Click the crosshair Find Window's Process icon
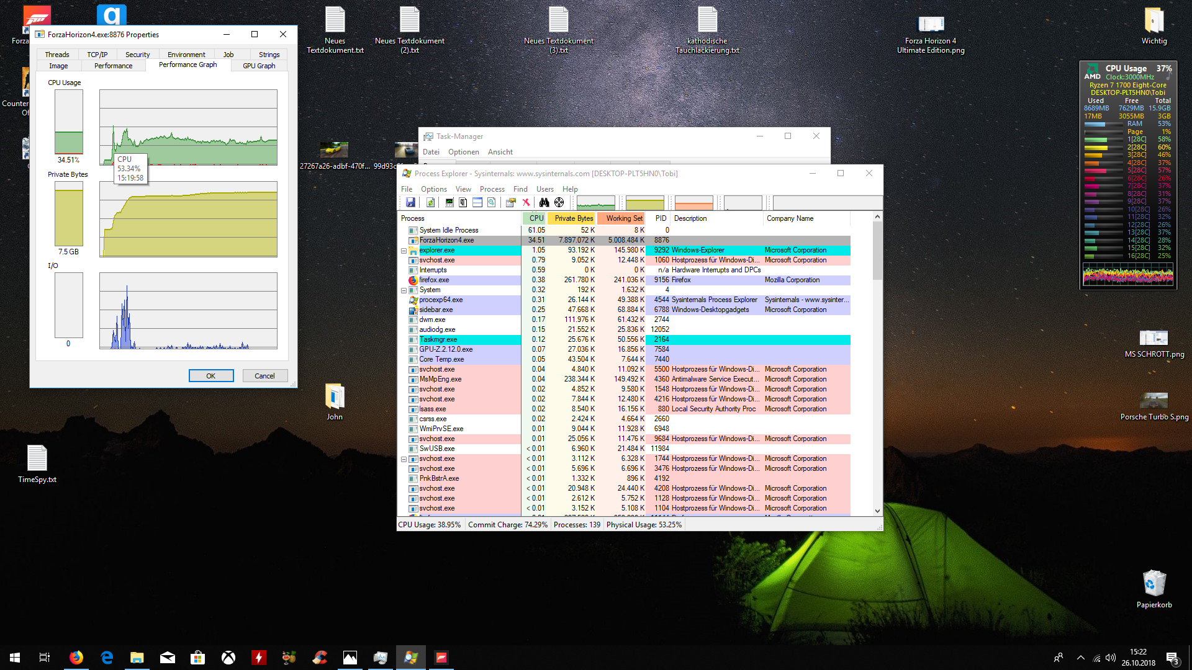The width and height of the screenshot is (1192, 670). pyautogui.click(x=559, y=202)
